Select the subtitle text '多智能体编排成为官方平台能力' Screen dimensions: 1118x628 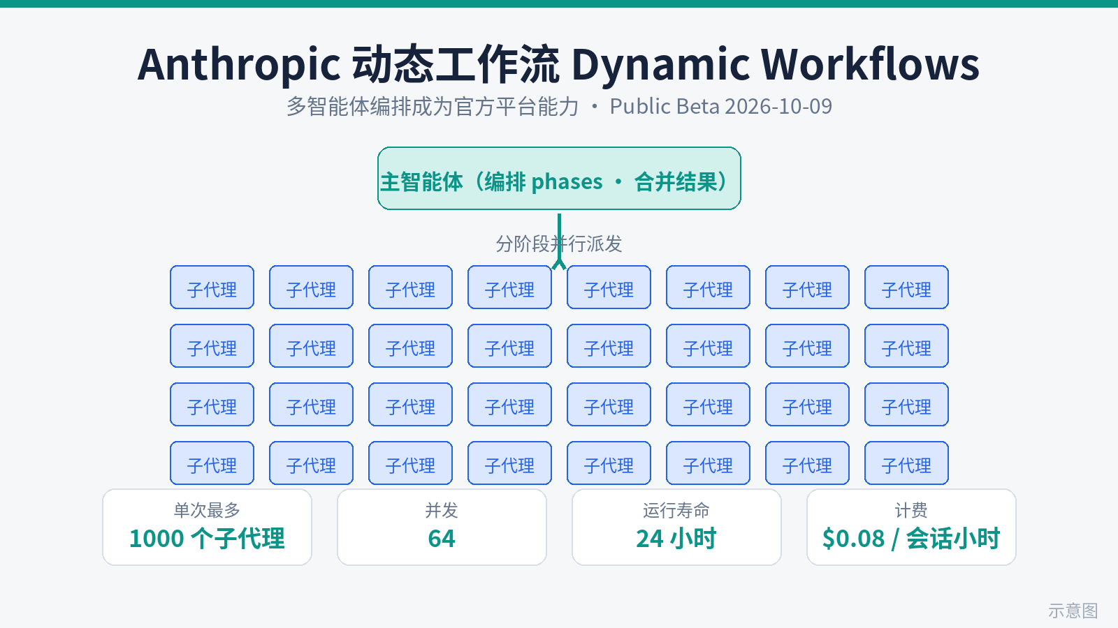(433, 106)
